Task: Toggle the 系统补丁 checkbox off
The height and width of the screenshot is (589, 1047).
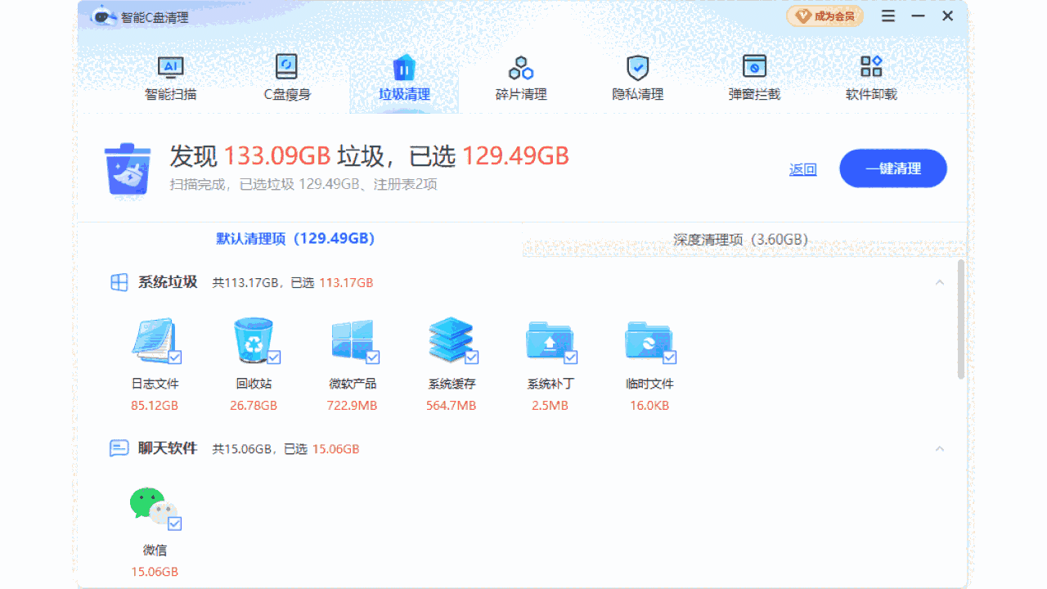Action: coord(571,357)
